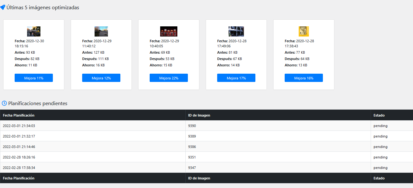Screen dimensions: 413x188
Task: Click Ahorro: 13 KB text
Action: pos(296,65)
